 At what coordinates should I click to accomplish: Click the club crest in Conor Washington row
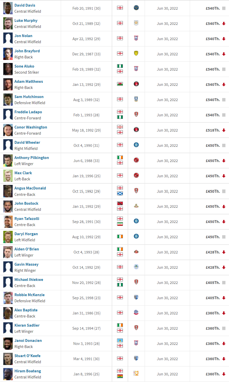(x=136, y=130)
